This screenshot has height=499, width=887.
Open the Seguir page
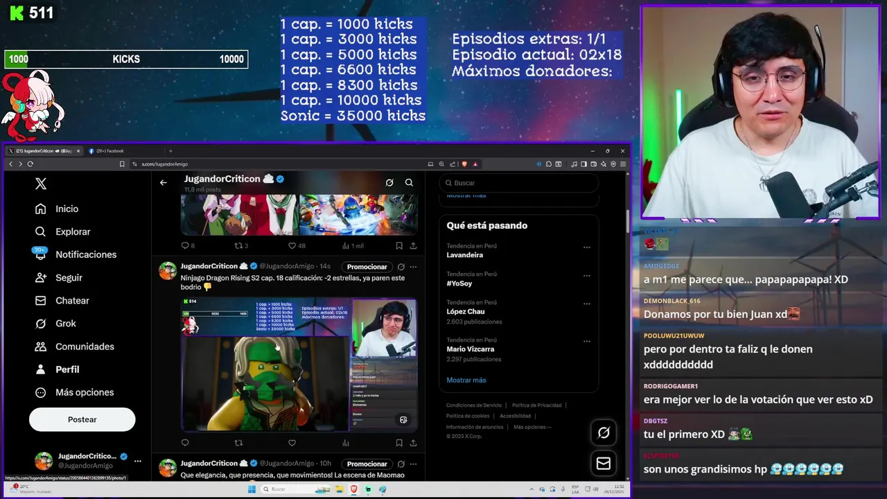59,277
